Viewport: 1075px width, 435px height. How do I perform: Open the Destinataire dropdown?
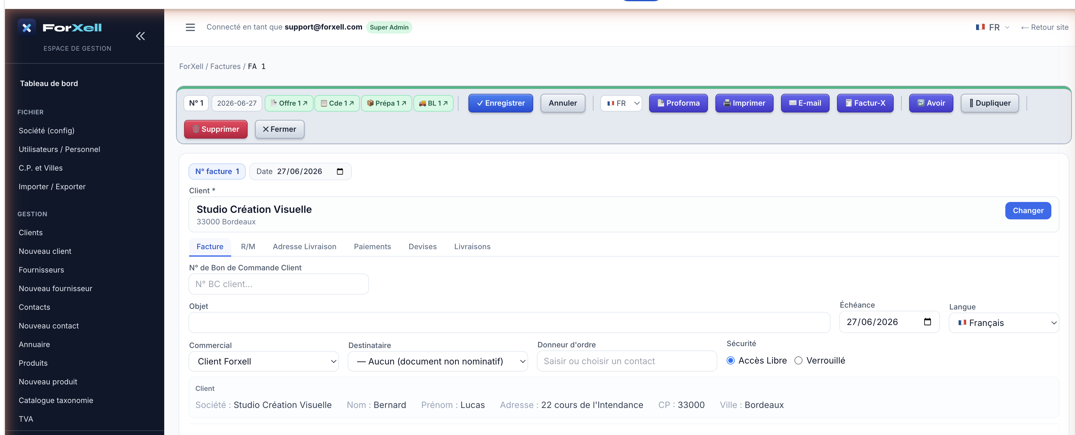[438, 362]
